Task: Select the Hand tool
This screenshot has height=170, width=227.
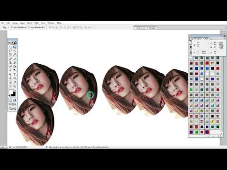Action: click(10, 86)
